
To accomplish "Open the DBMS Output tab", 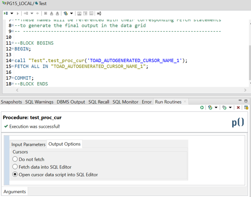I will [x=71, y=102].
